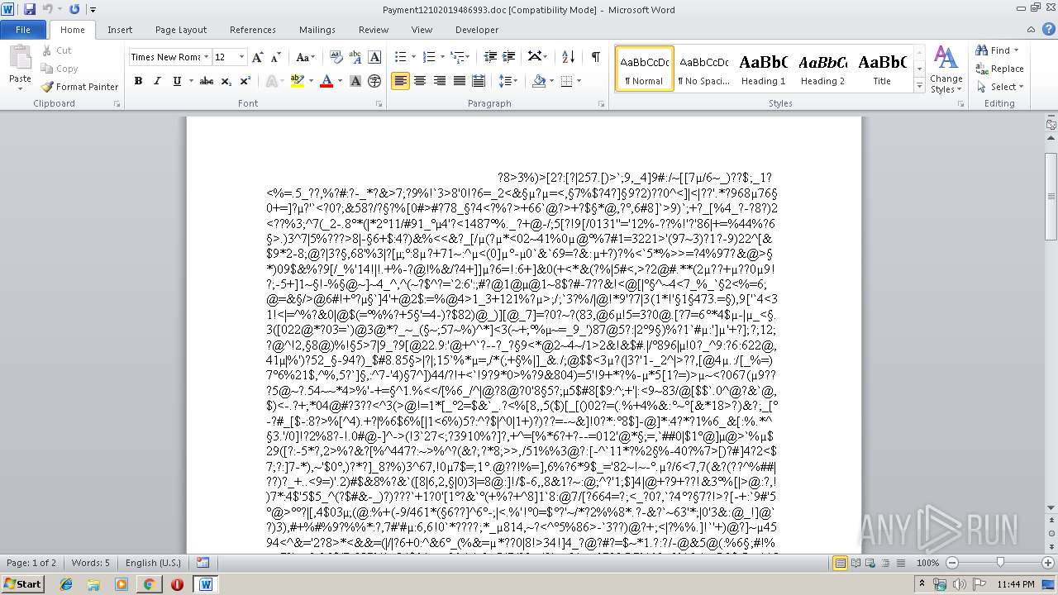Select Align Text Right
This screenshot has height=595, width=1058.
tap(439, 81)
